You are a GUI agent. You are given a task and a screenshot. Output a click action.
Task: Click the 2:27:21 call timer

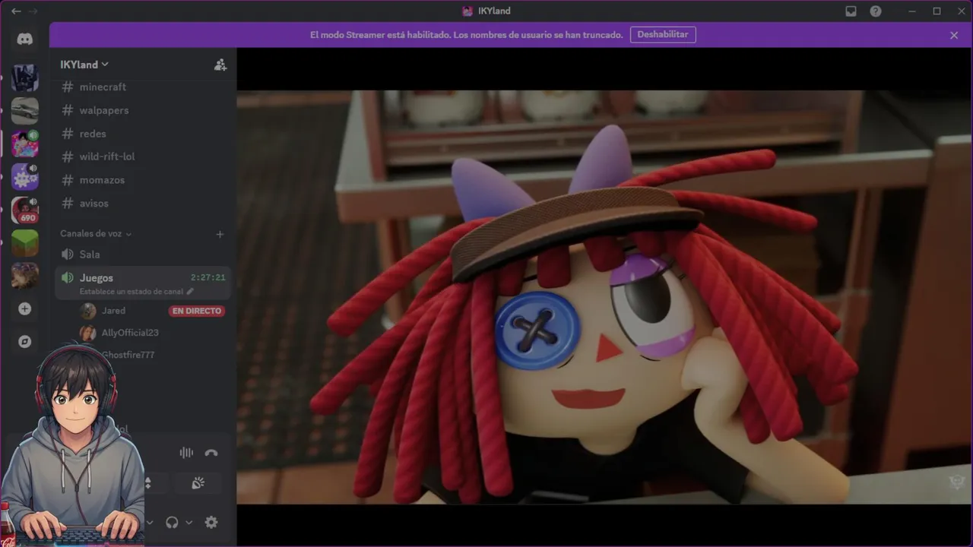208,278
